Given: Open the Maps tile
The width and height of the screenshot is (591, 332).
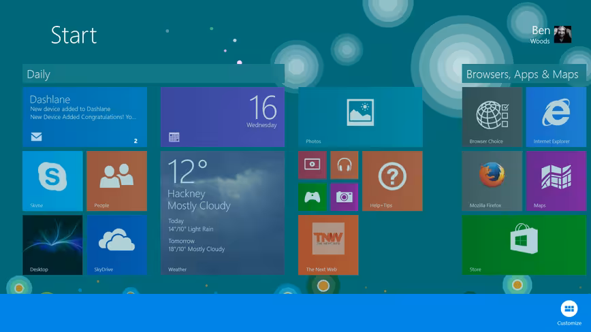Looking at the screenshot, I should pos(556,181).
